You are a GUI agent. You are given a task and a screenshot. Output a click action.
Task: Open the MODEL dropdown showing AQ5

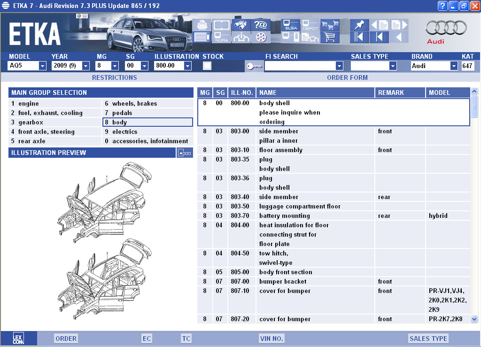tap(27, 66)
